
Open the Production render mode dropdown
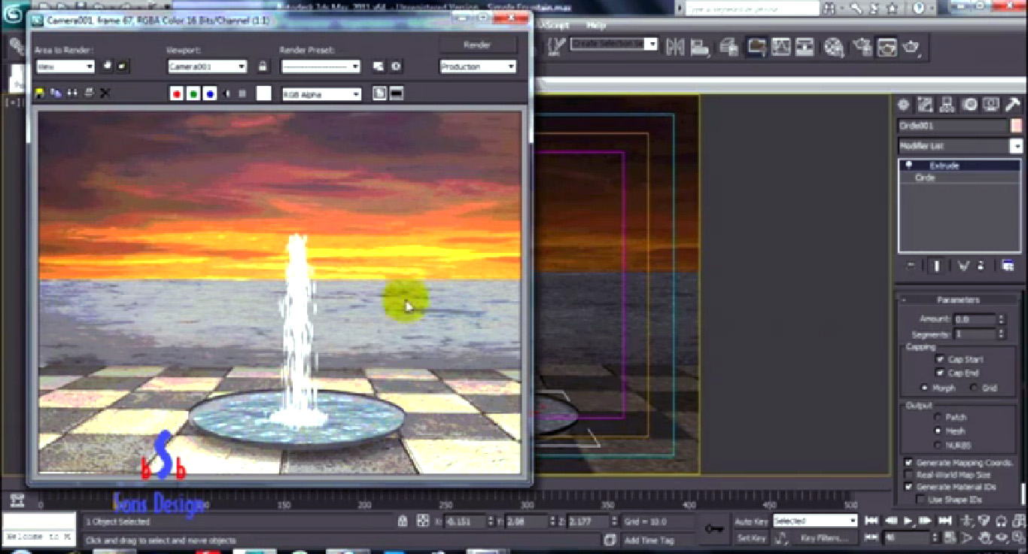[478, 66]
